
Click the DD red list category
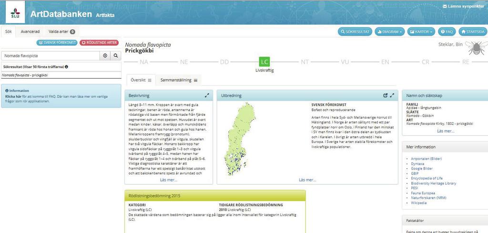224,62
